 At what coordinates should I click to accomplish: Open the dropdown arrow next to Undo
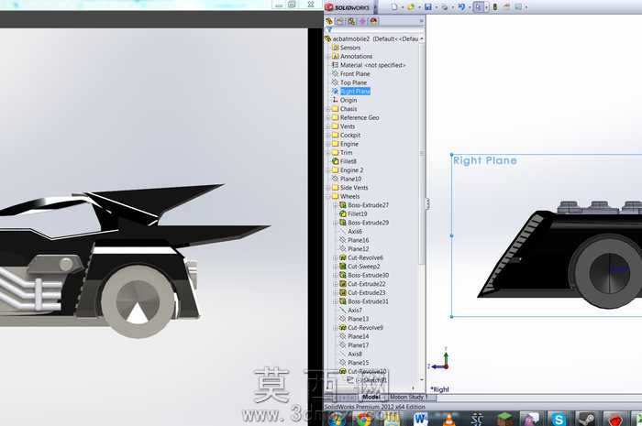pyautogui.click(x=469, y=7)
